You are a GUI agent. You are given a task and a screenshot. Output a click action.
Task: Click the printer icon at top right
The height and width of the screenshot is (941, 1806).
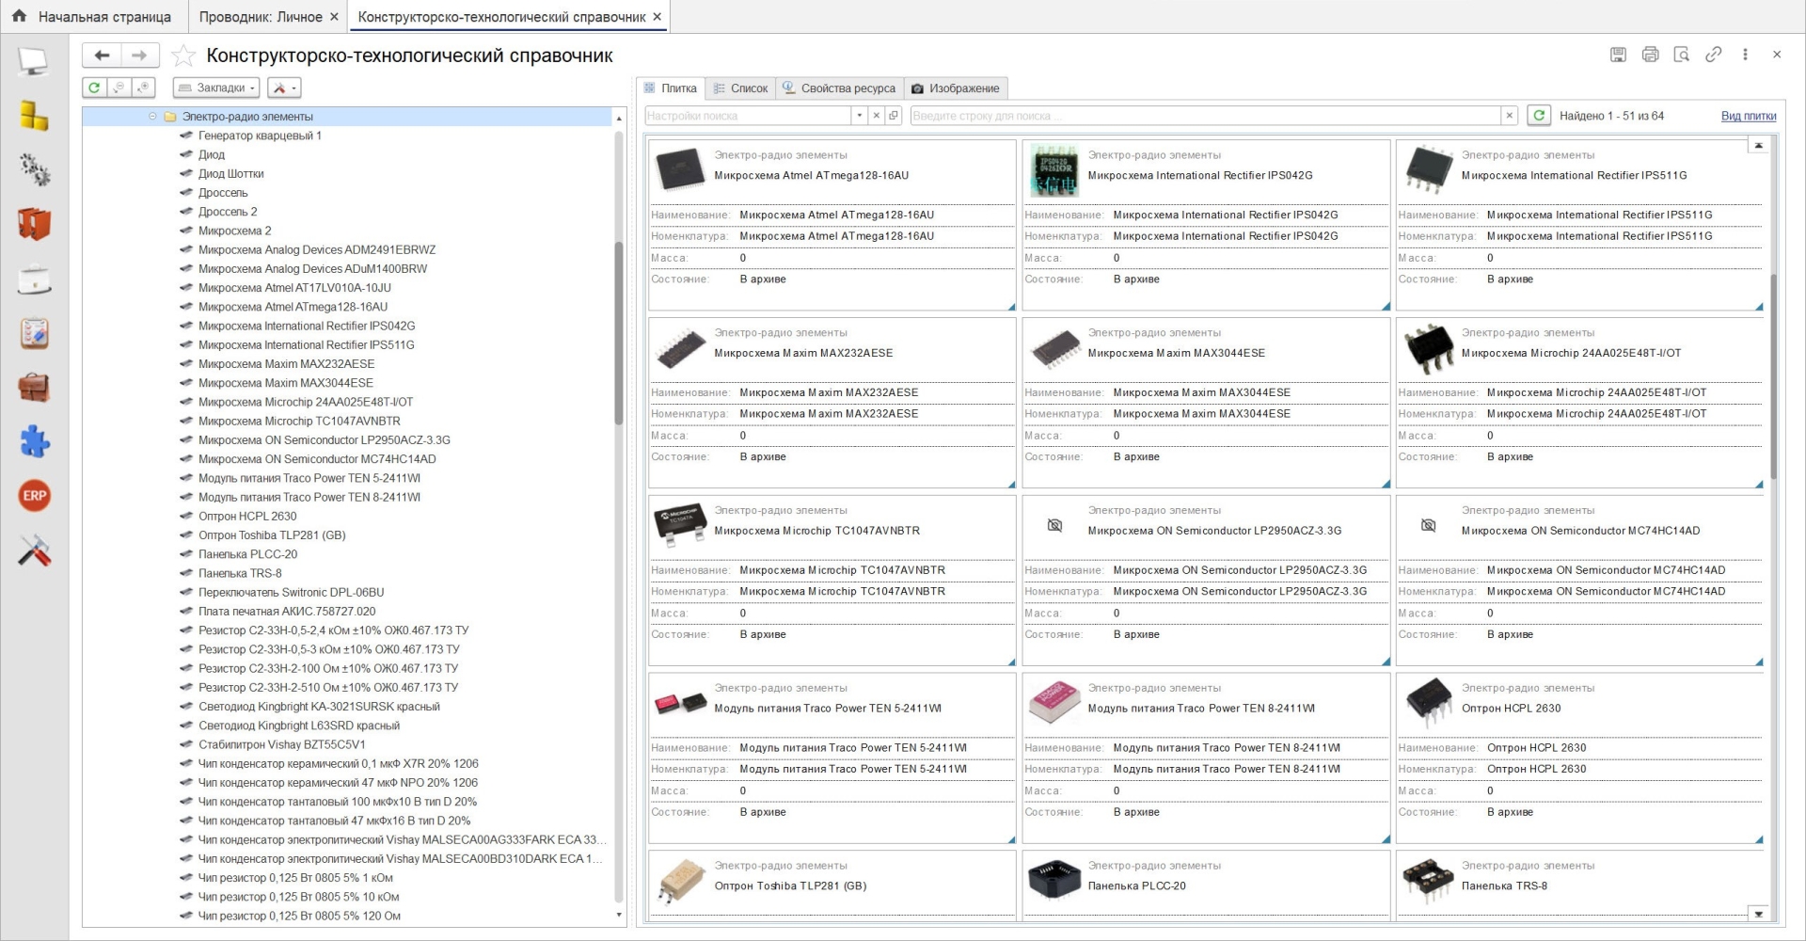coord(1650,55)
